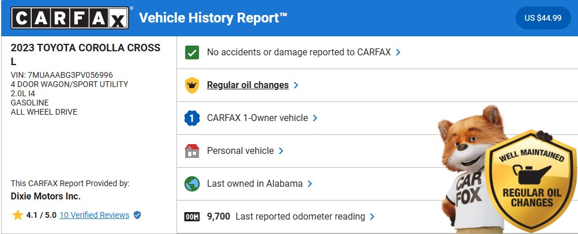Expand the Last reported odometer reading chevron
Screen dimensions: 578x234
[372, 216]
